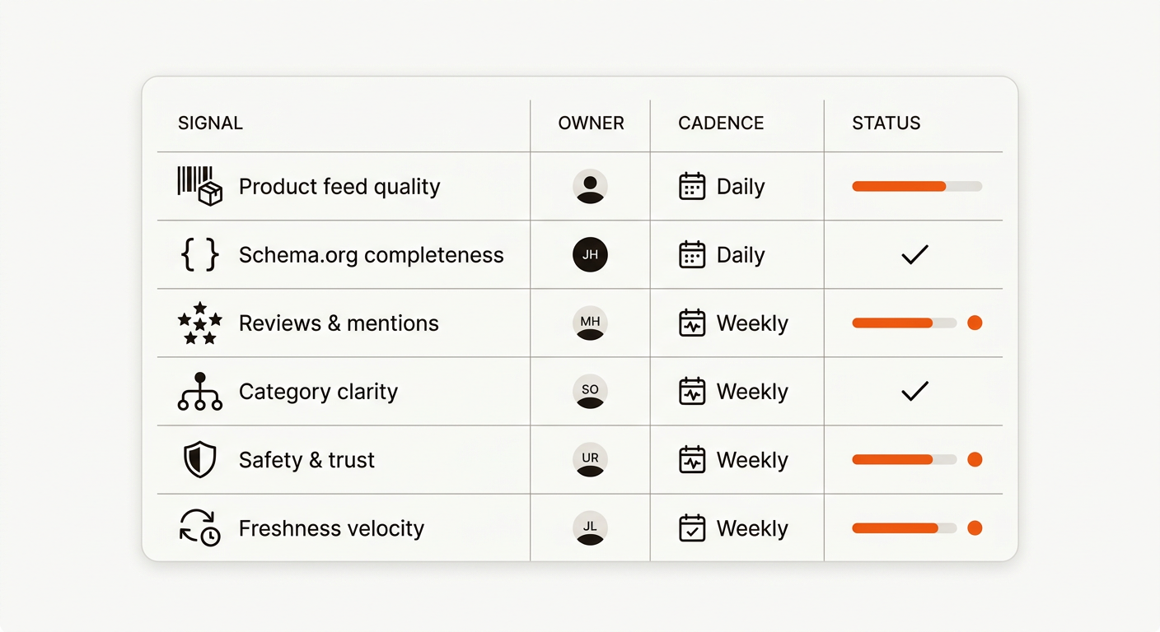Image resolution: width=1160 pixels, height=632 pixels.
Task: Click the orange status dot for Reviews & mentions
Action: pyautogui.click(x=975, y=323)
